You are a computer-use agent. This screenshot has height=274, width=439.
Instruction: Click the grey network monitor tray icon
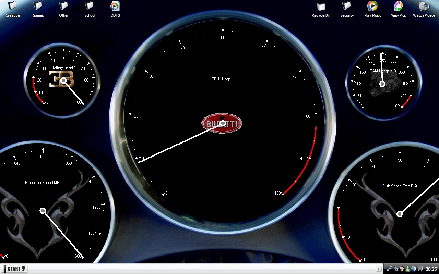point(420,269)
